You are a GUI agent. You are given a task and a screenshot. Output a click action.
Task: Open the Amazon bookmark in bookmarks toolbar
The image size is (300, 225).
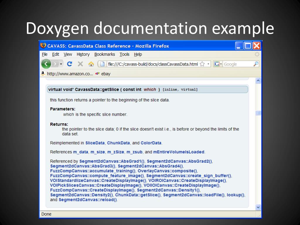point(67,74)
